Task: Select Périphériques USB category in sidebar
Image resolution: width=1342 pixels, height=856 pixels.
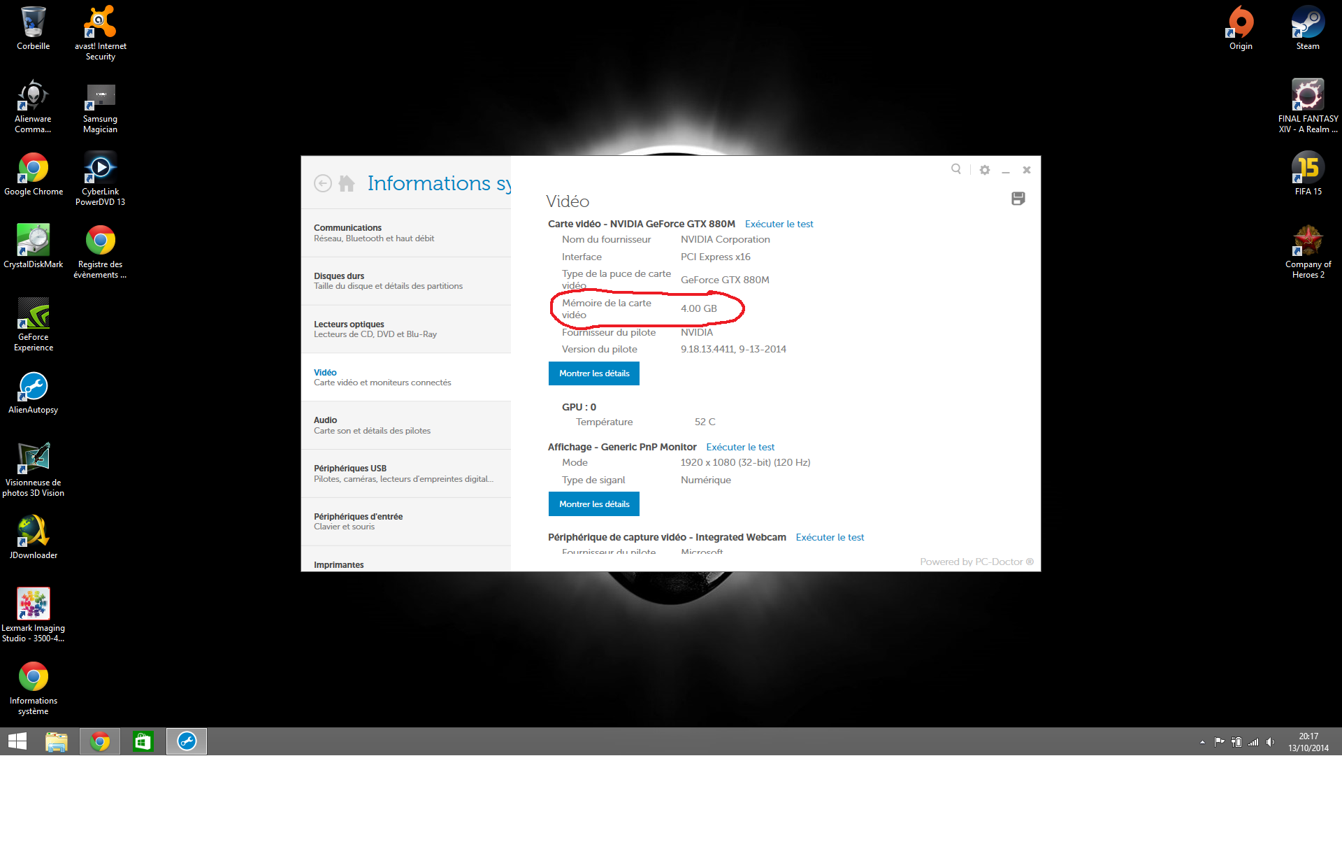Action: 406,473
